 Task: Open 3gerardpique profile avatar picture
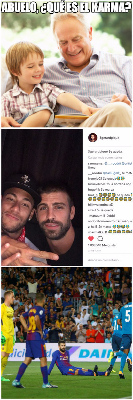click(93, 137)
